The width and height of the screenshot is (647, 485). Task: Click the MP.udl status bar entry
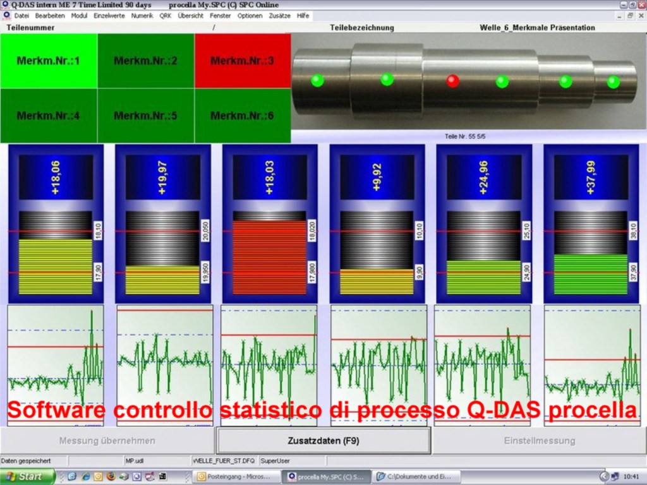(x=135, y=461)
